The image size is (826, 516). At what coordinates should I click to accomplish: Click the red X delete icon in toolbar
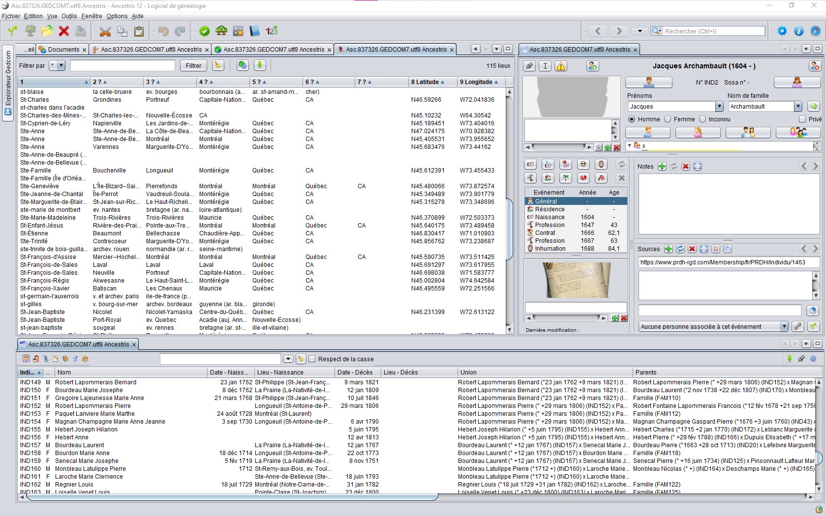coord(64,31)
